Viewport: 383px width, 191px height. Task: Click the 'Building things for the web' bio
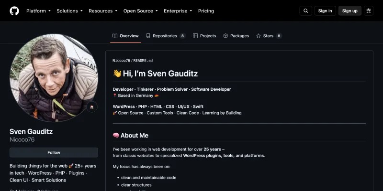(53, 173)
